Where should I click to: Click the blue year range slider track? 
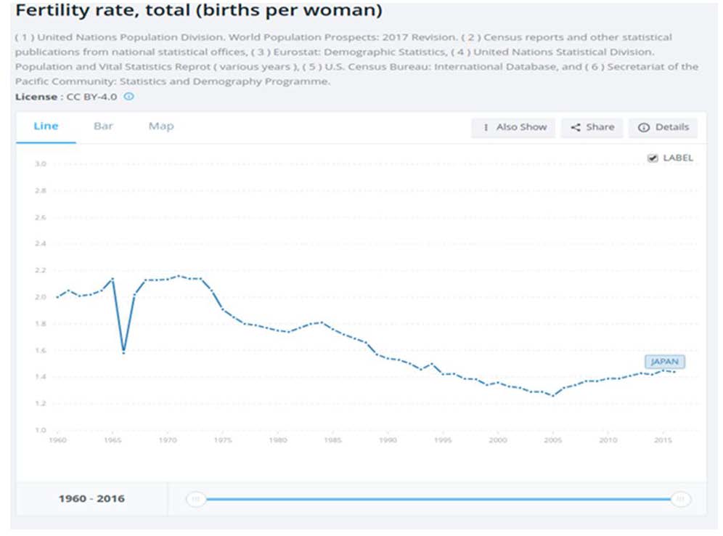click(x=438, y=499)
